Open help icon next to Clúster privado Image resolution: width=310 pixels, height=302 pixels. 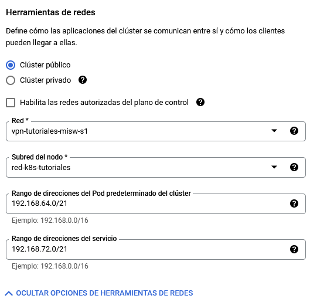click(x=83, y=80)
